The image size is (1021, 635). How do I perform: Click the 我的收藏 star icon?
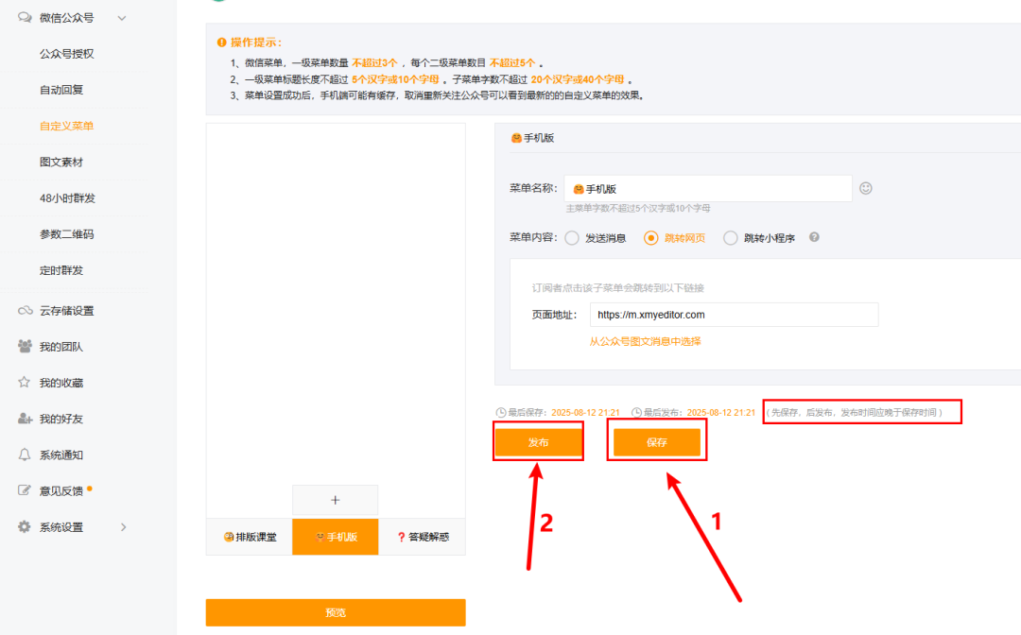point(26,383)
